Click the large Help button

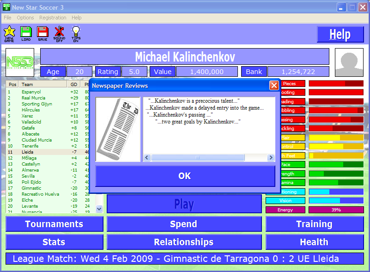click(340, 35)
